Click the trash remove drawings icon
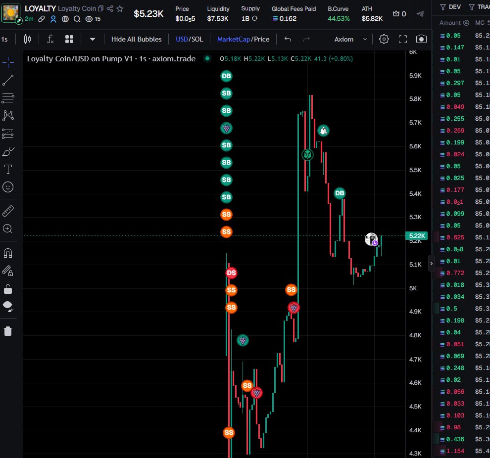 click(x=8, y=331)
